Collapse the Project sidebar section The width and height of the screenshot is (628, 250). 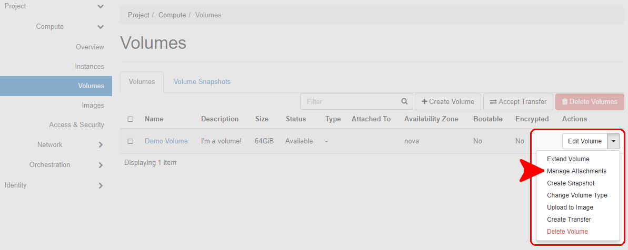(101, 6)
